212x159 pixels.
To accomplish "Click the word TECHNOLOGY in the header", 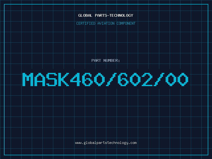I will point(121,15).
